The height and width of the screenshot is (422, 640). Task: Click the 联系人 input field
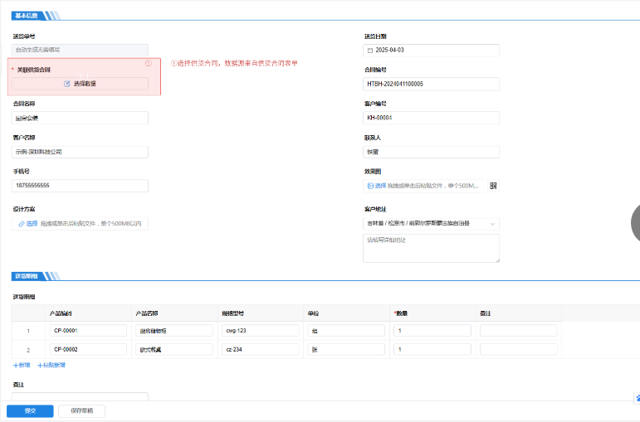431,152
